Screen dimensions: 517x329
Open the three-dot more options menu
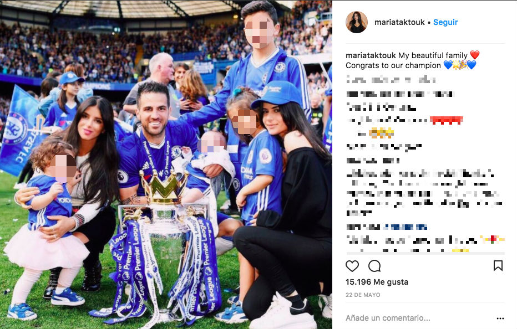point(500,318)
